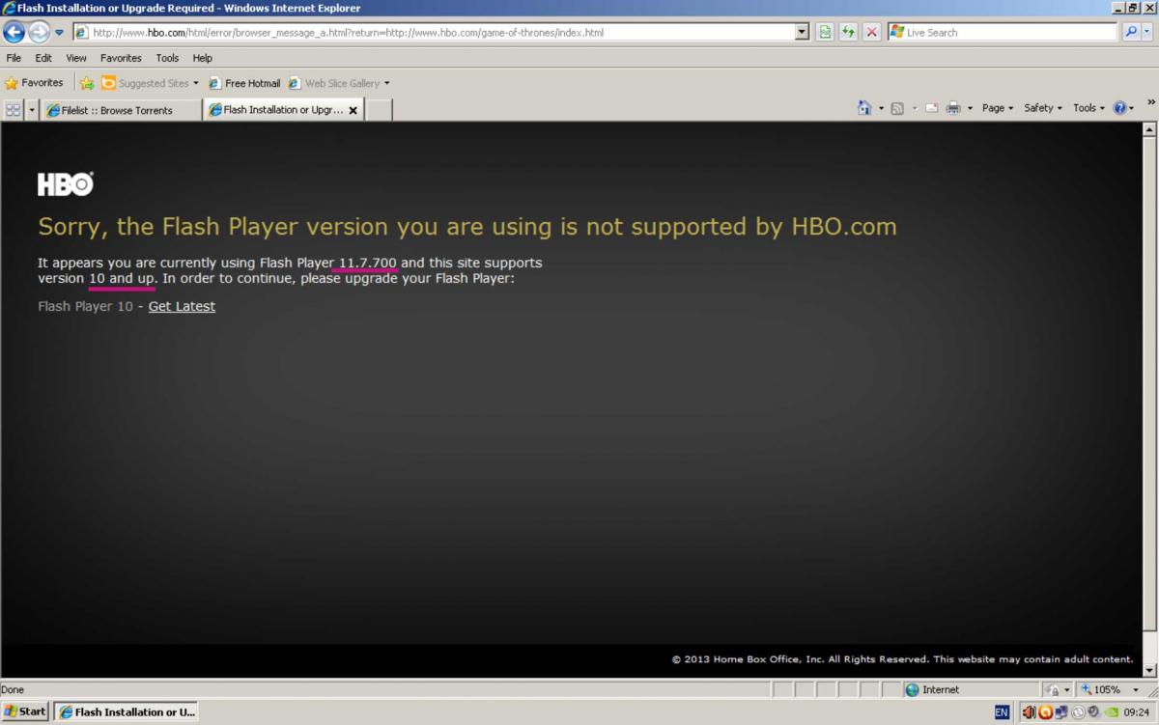1159x725 pixels.
Task: Click the HBO logo on the page
Action: [x=66, y=184]
